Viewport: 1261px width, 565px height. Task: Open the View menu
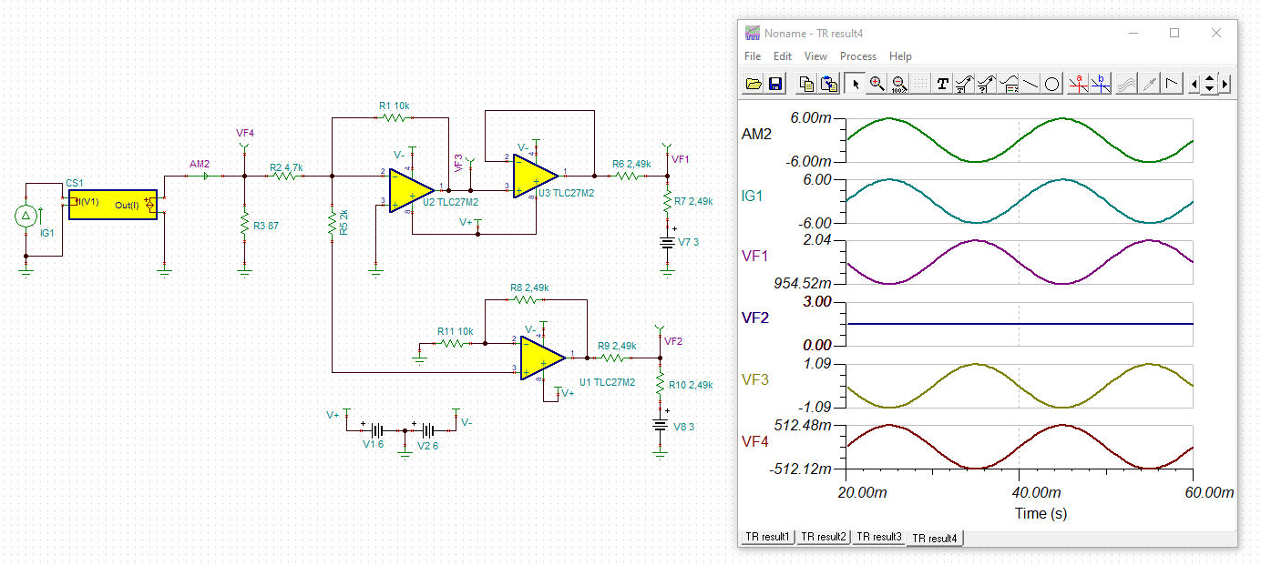[816, 56]
